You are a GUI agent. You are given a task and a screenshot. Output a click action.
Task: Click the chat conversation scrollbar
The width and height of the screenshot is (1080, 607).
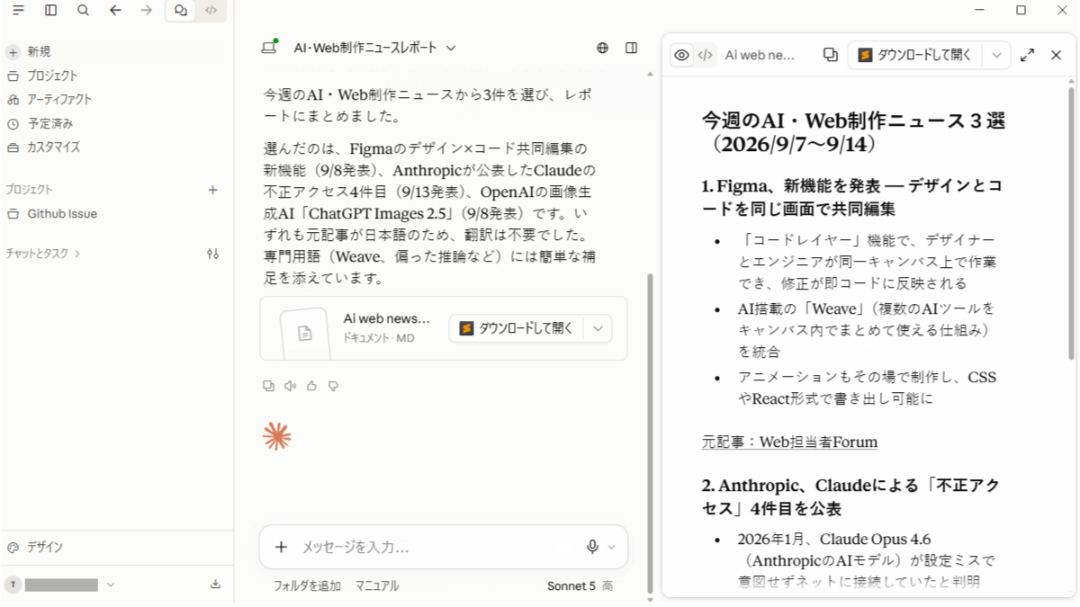click(x=651, y=433)
